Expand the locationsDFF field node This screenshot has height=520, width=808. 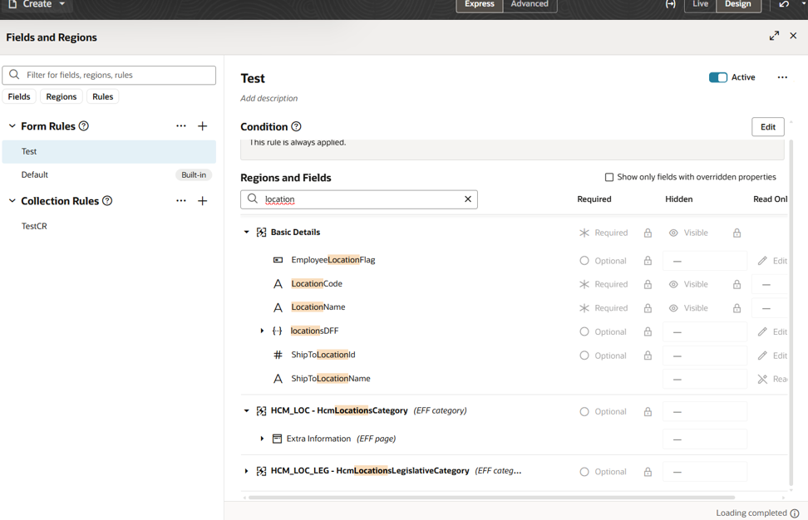point(262,331)
